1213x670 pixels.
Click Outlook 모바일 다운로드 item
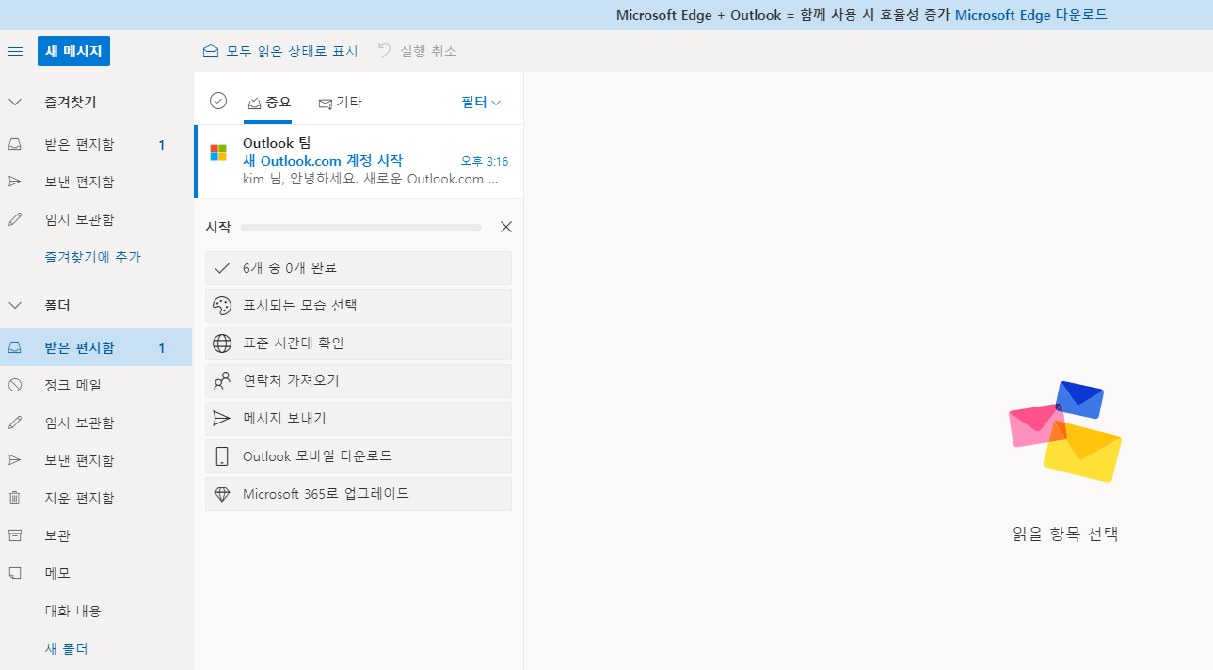point(359,456)
